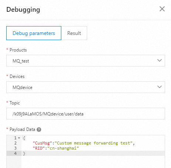The image size is (171, 168).
Task: Select the Debug parameters tab
Action: pyautogui.click(x=34, y=33)
